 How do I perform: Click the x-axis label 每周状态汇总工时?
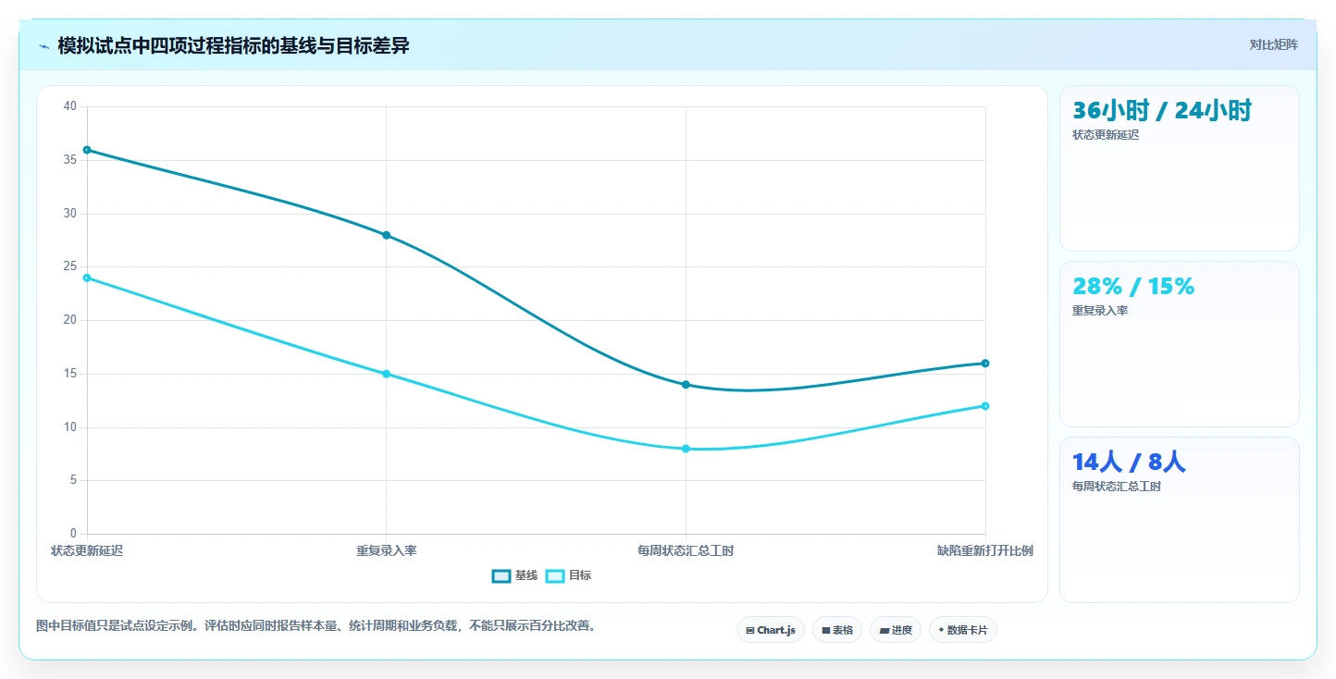coord(686,550)
